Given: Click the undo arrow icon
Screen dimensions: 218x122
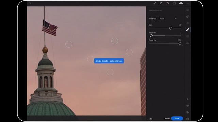Looking at the screenshot, I should (x=168, y=3).
